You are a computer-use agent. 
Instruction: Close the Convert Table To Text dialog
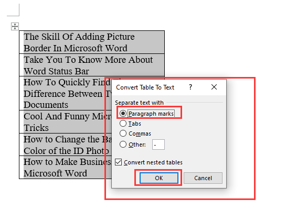coord(214,87)
